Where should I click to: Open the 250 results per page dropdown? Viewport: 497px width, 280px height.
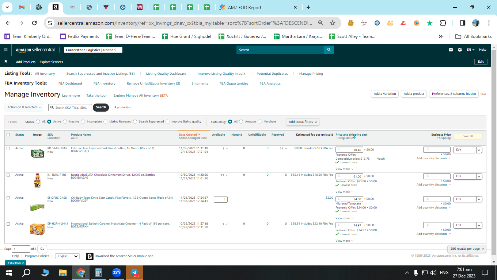467,249
